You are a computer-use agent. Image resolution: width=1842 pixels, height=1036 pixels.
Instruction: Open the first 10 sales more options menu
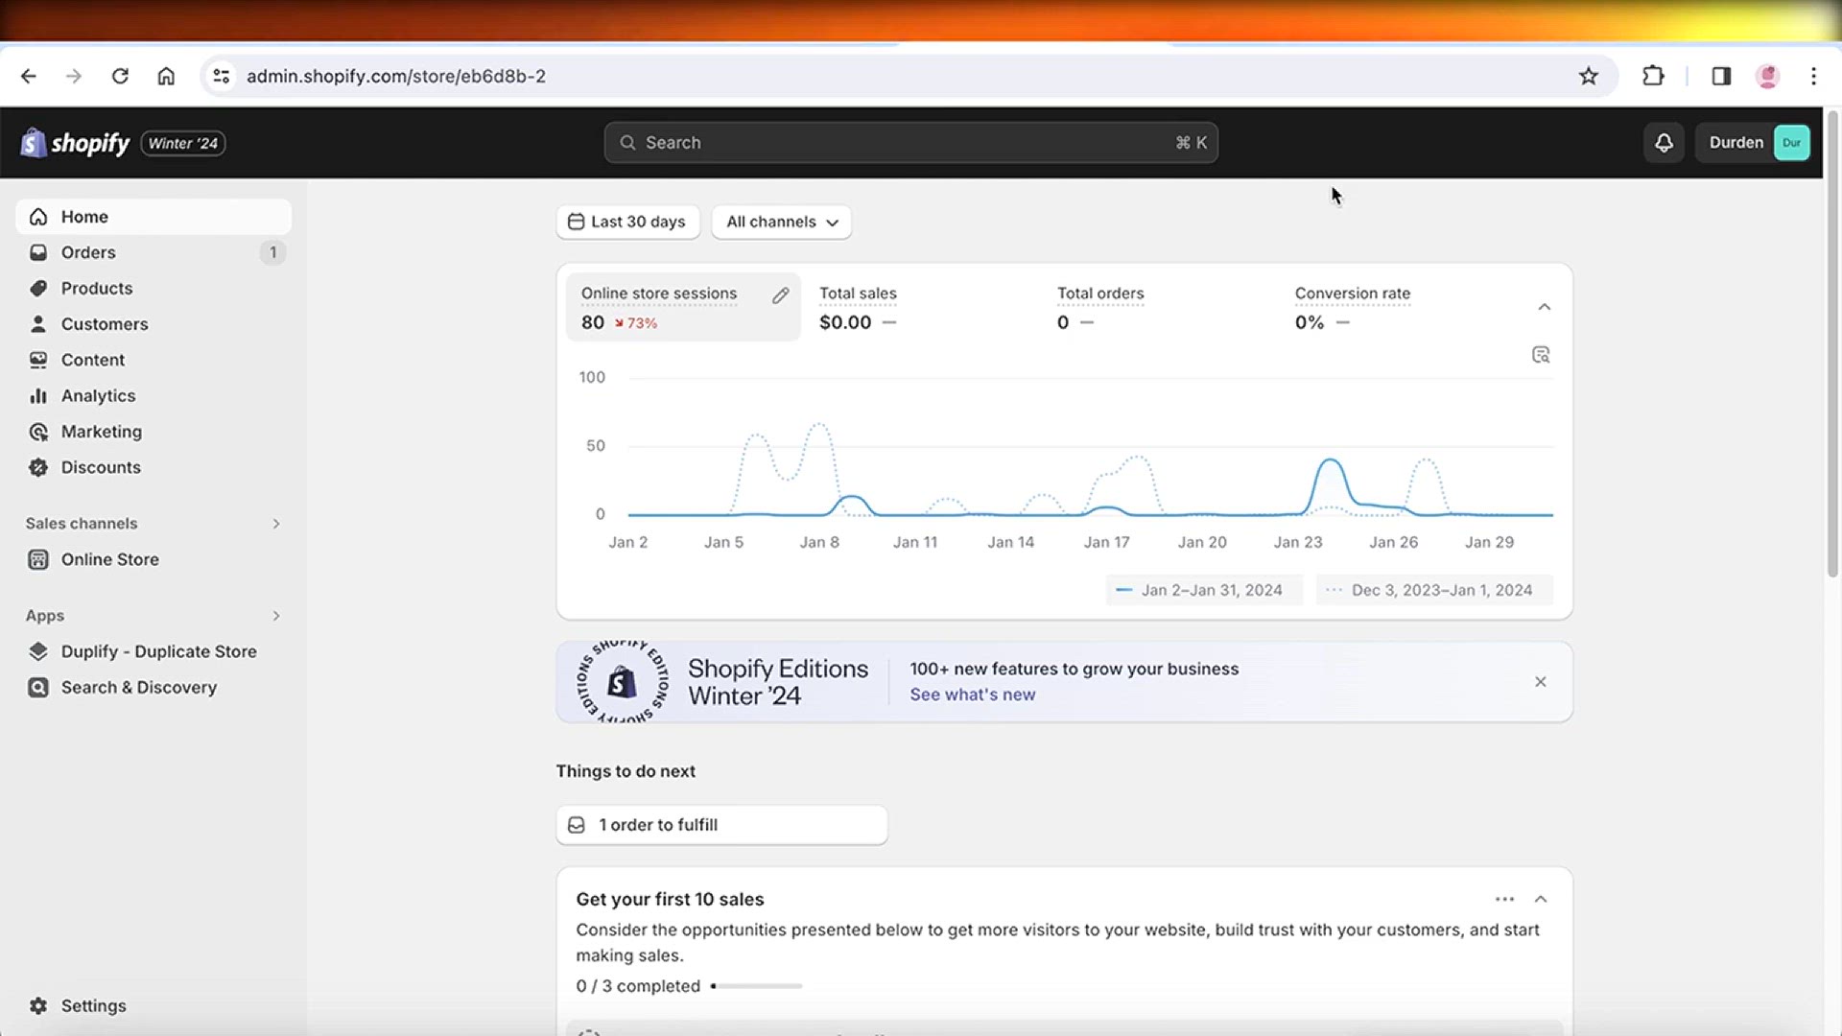pyautogui.click(x=1504, y=899)
